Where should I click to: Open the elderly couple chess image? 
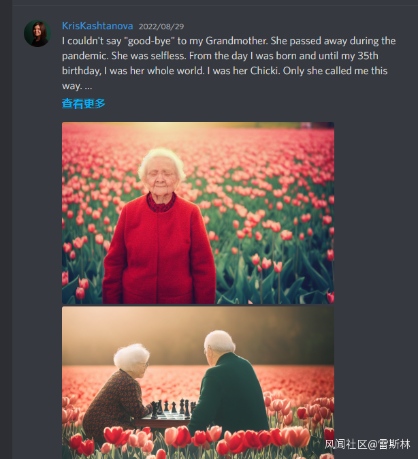[x=198, y=383]
